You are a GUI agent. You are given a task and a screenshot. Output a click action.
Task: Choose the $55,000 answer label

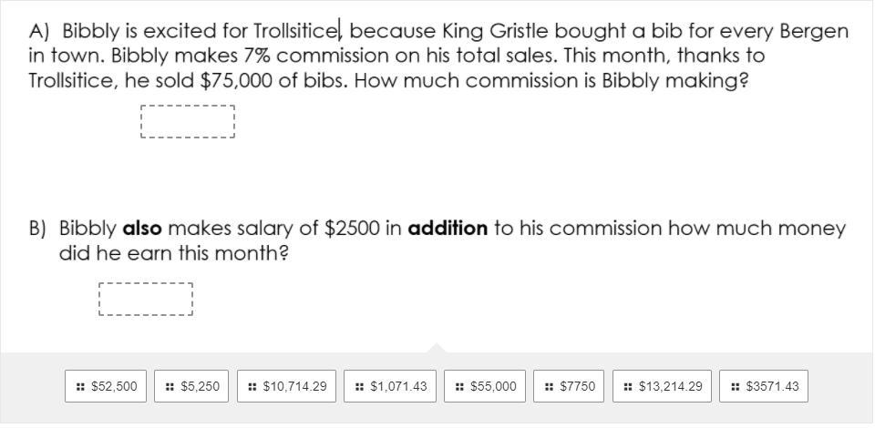pos(493,387)
